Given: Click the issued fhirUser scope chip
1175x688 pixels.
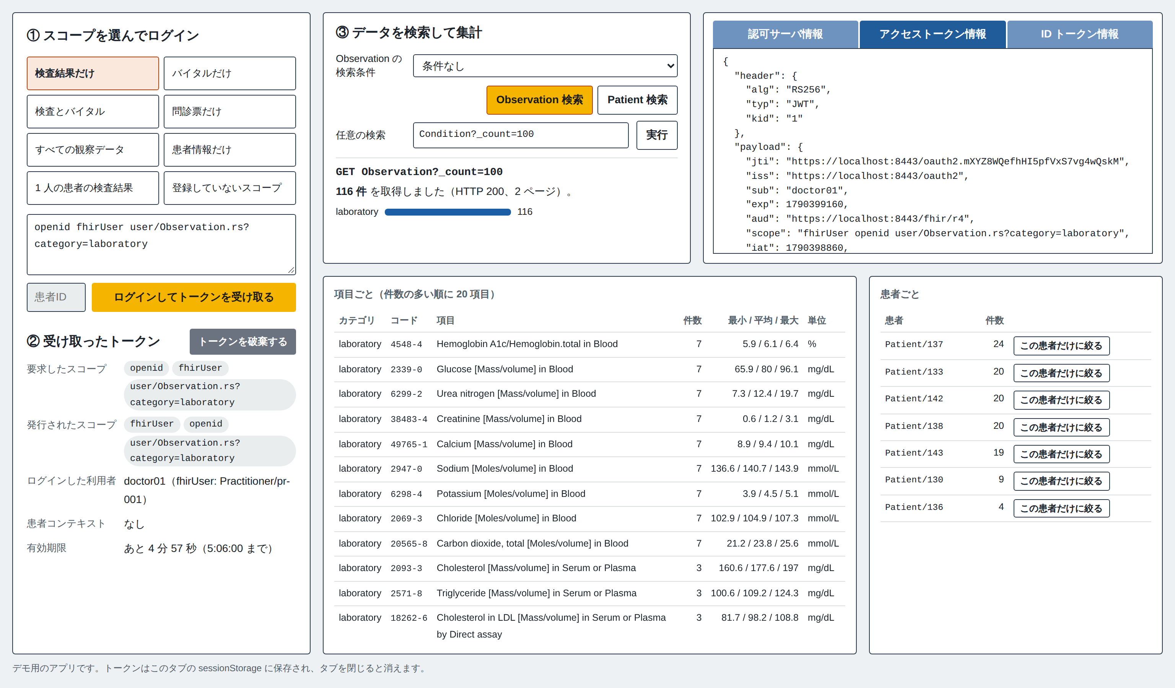Looking at the screenshot, I should tap(151, 424).
